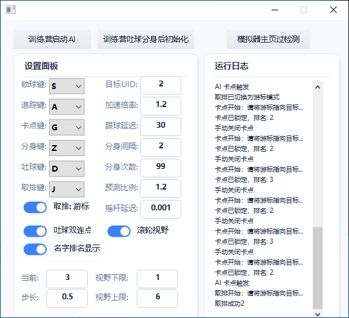Viewport: 349px width, 318px height.
Task: Click the 摇杆延迟 input field
Action: point(161,209)
